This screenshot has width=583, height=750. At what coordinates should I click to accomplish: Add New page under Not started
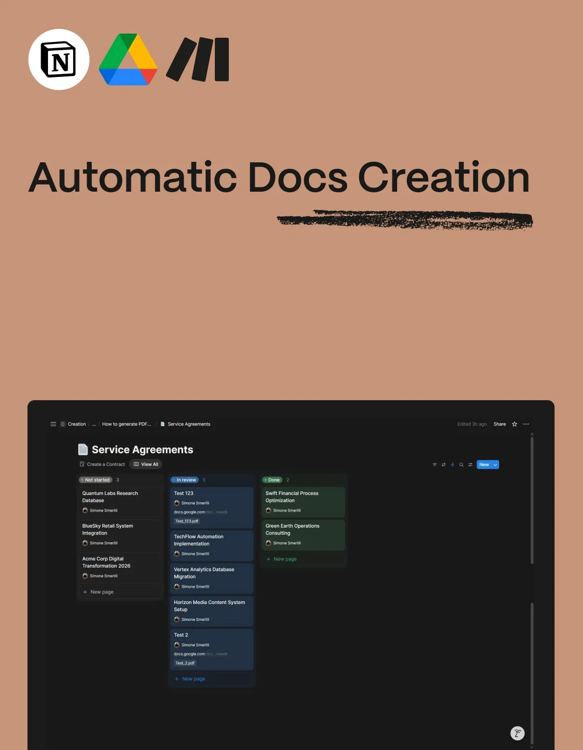coord(120,592)
